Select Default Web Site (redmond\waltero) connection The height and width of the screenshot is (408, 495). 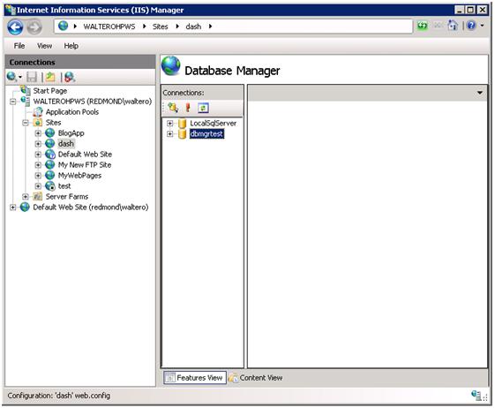pos(91,208)
